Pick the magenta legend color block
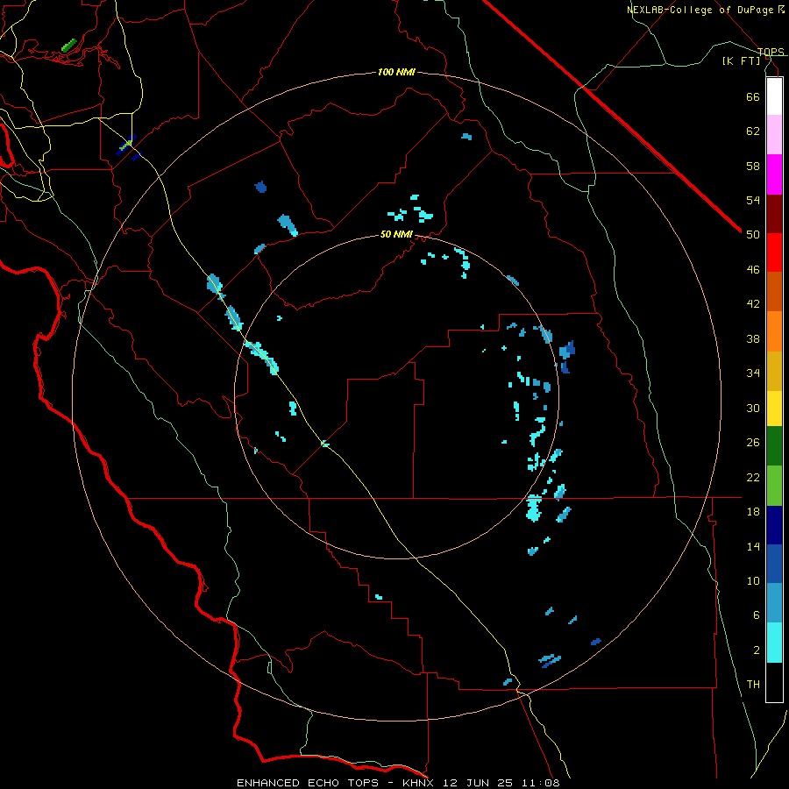 coord(774,174)
